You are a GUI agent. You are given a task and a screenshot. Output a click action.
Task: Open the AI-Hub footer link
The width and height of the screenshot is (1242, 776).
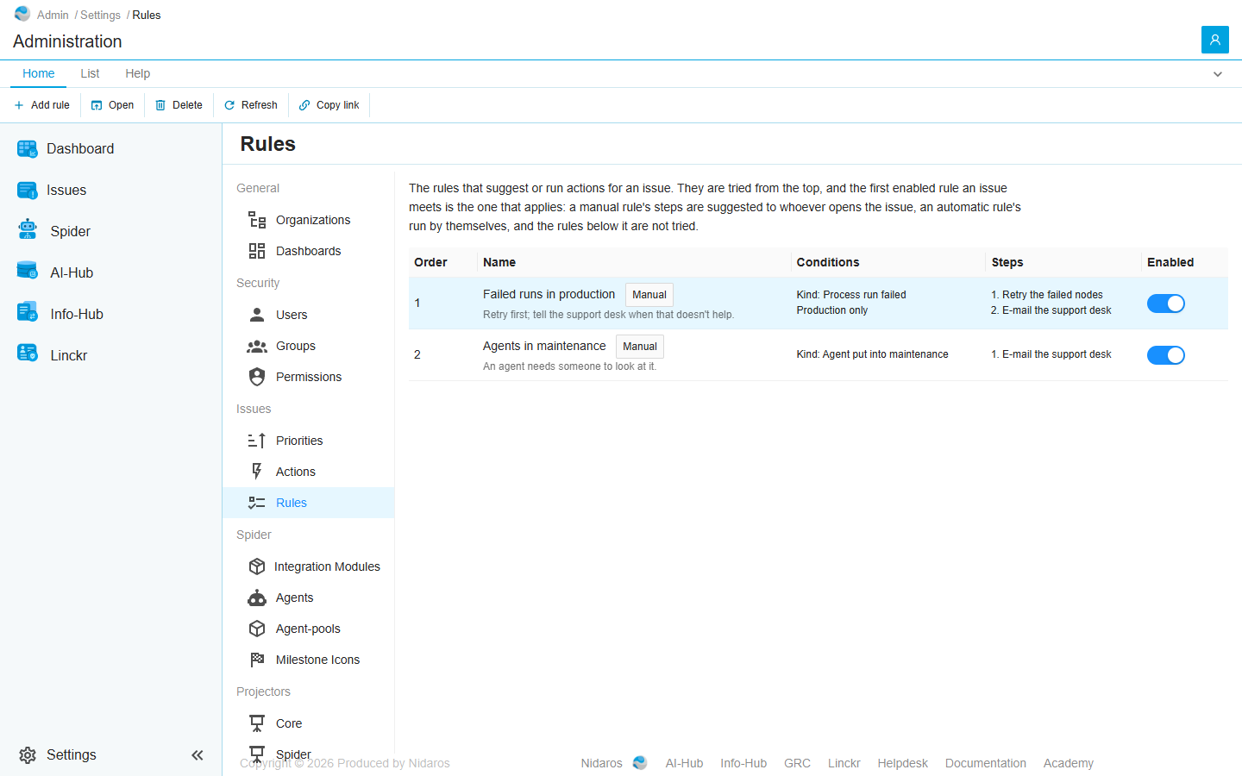click(684, 763)
